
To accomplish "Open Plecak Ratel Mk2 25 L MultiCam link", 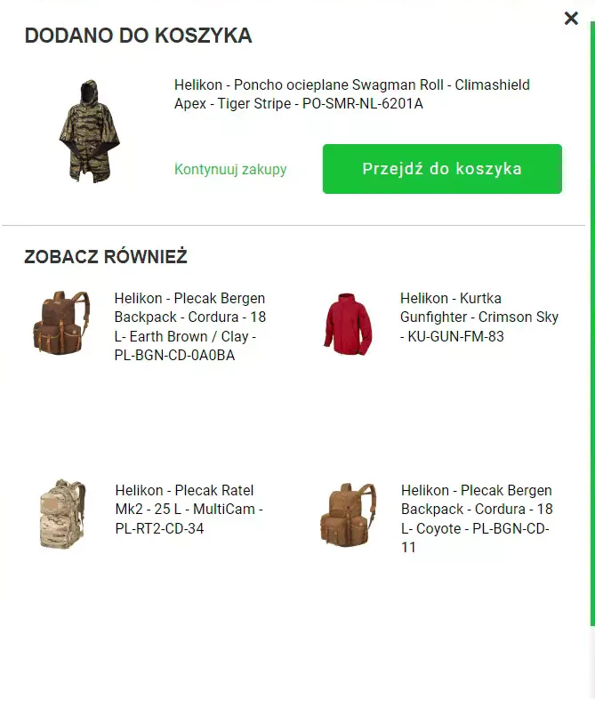I will click(189, 509).
